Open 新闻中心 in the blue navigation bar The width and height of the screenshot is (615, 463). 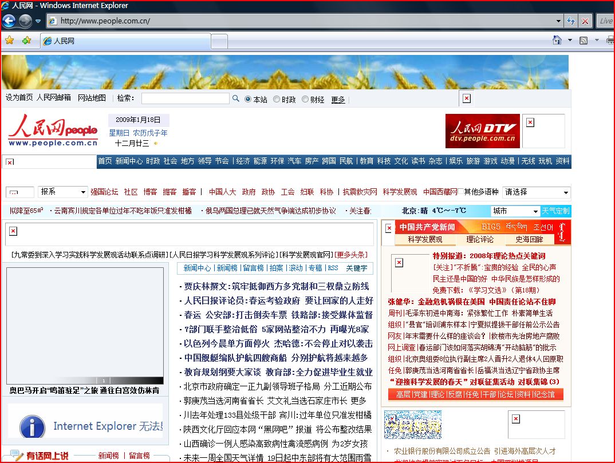pos(129,161)
